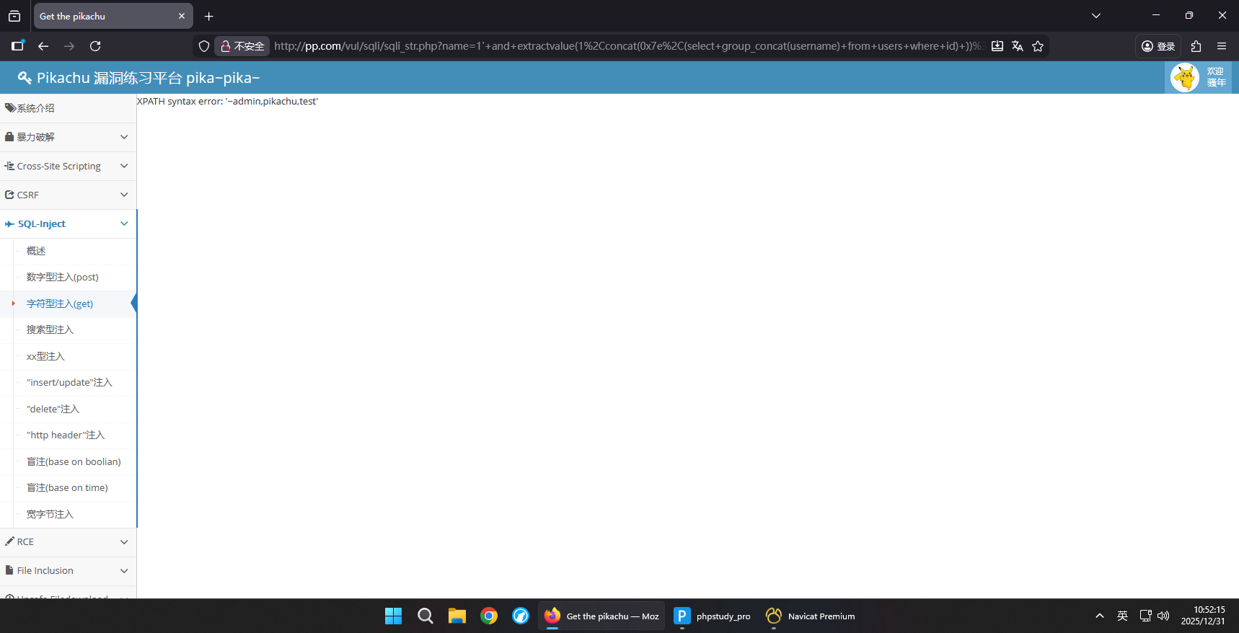Select the Get the pikachu tab
This screenshot has width=1239, height=633.
point(113,16)
